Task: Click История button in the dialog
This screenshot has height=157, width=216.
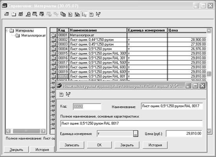Action: (155, 145)
